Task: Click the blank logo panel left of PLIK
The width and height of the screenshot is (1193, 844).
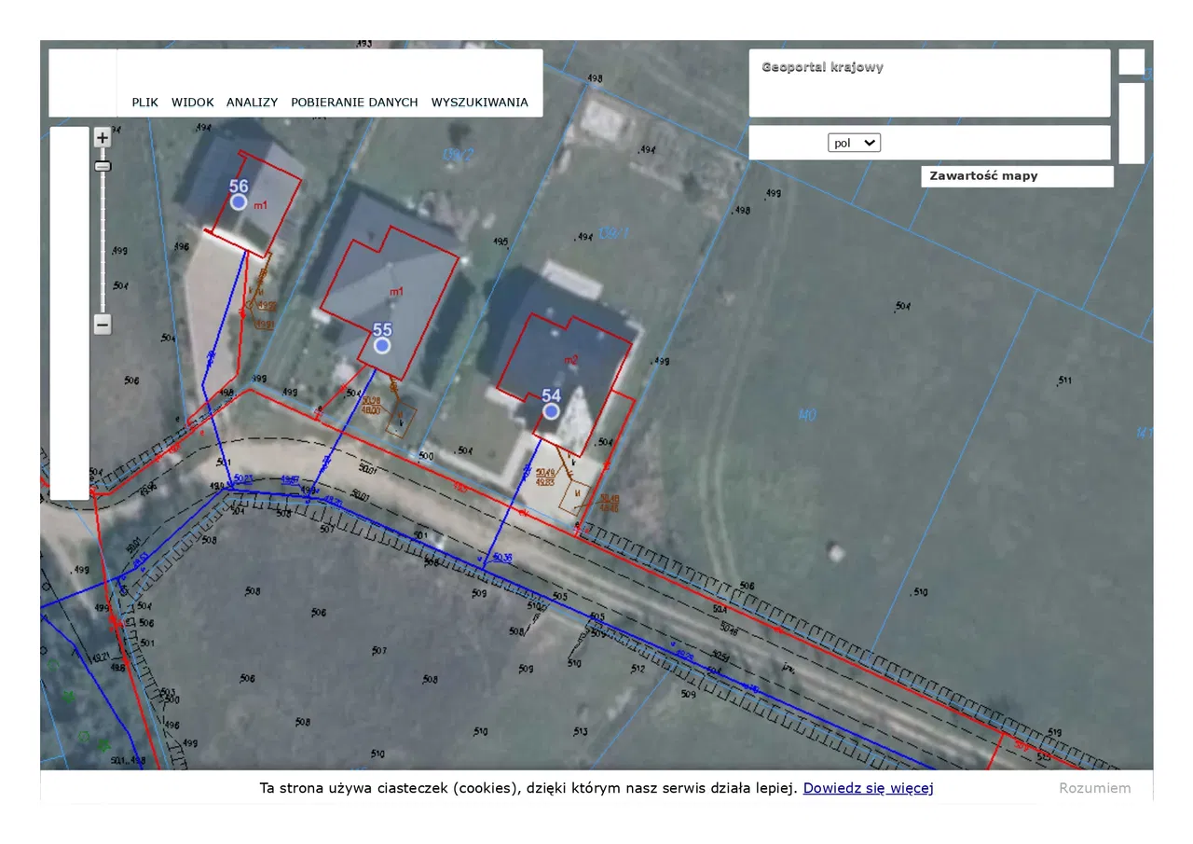Action: 83,83
